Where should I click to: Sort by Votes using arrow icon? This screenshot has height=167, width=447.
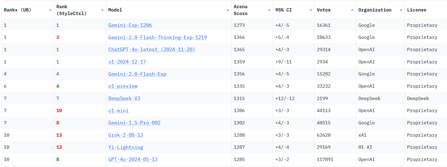tap(352, 10)
